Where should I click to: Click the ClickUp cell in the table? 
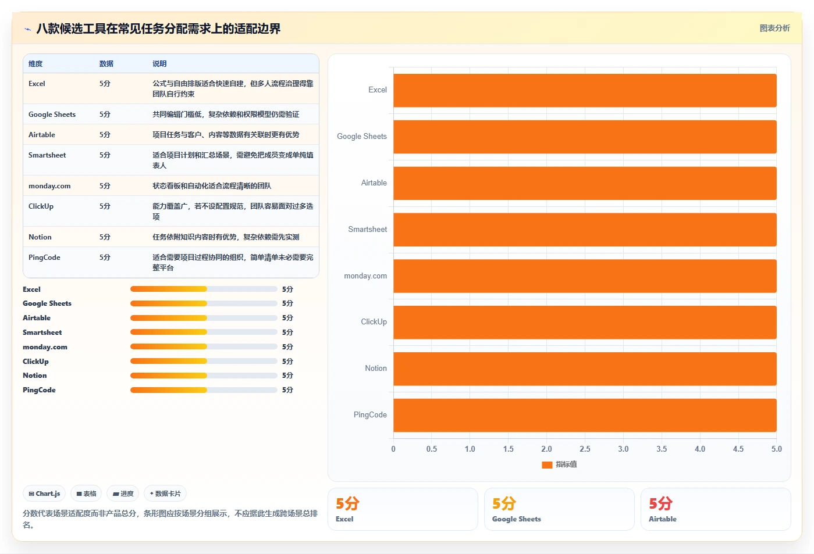41,206
